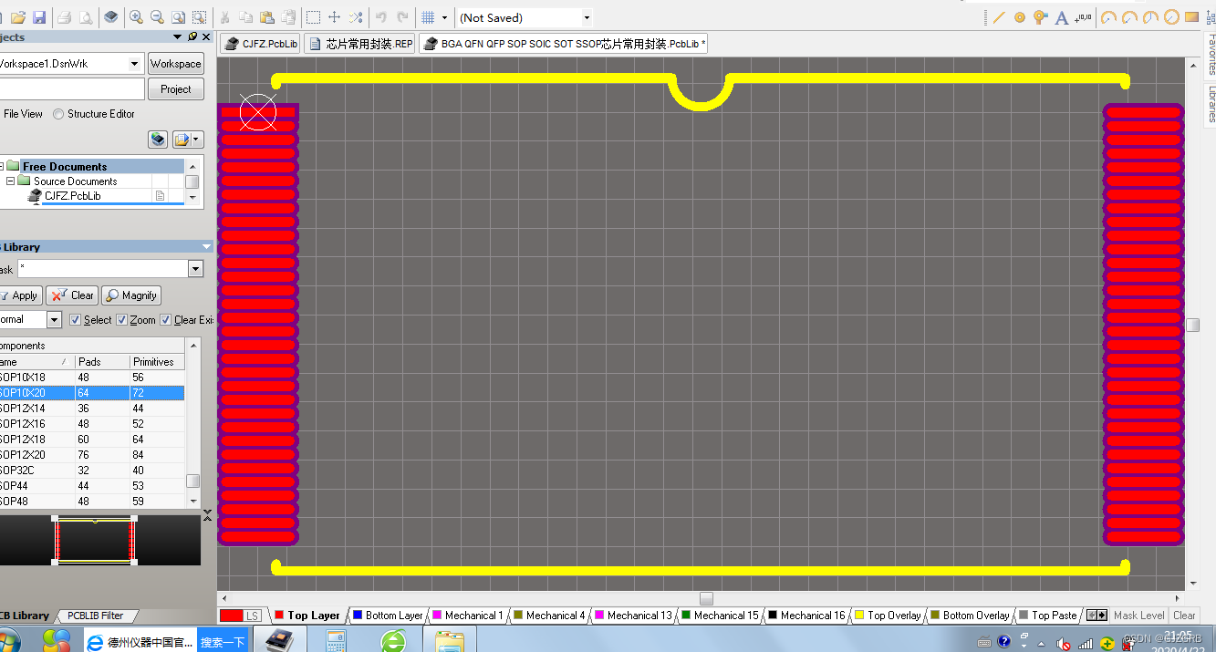Open the devices view book icon in toolbar
Screen dimensions: 1216x652
coord(110,17)
